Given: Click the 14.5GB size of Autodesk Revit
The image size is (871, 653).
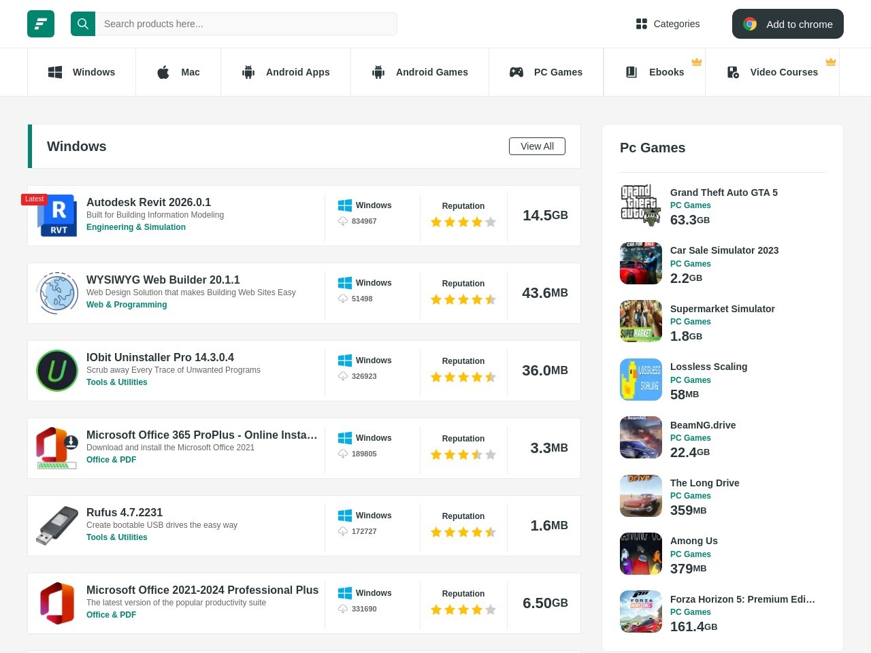Looking at the screenshot, I should coord(545,216).
